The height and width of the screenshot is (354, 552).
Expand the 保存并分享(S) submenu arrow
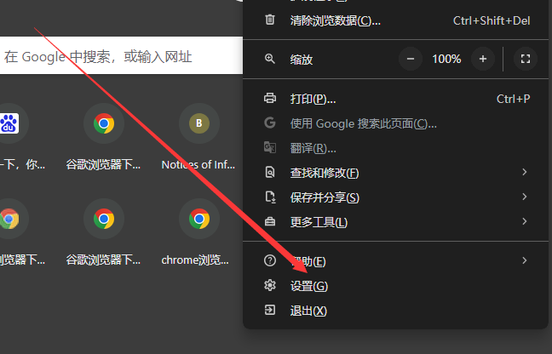(525, 197)
